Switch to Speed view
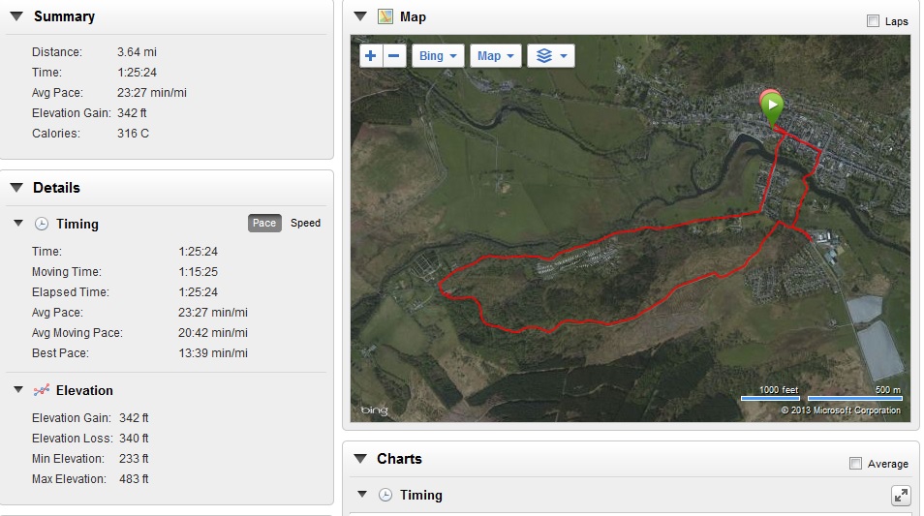 click(305, 223)
